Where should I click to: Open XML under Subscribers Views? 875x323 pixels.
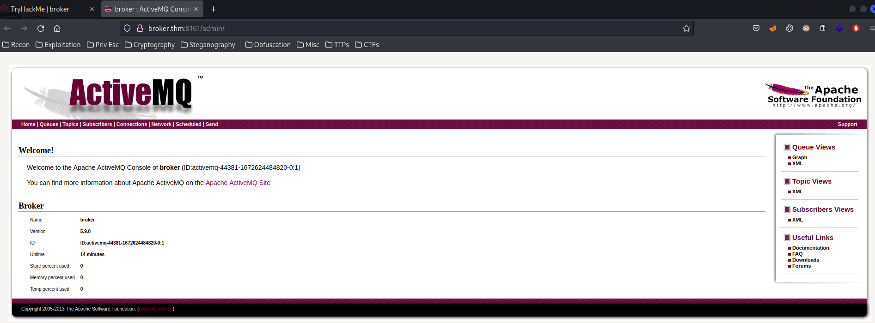pos(797,220)
